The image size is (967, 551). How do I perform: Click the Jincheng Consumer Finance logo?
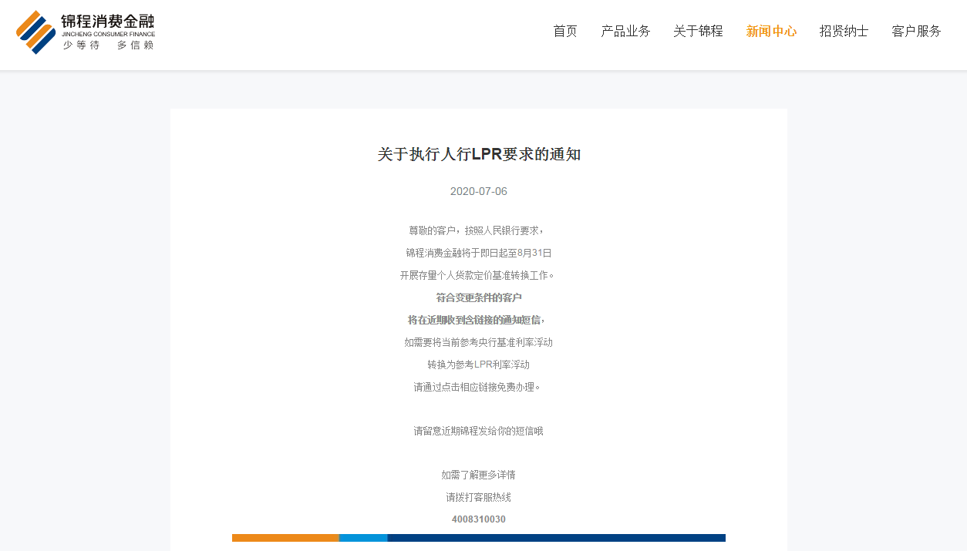pos(86,32)
